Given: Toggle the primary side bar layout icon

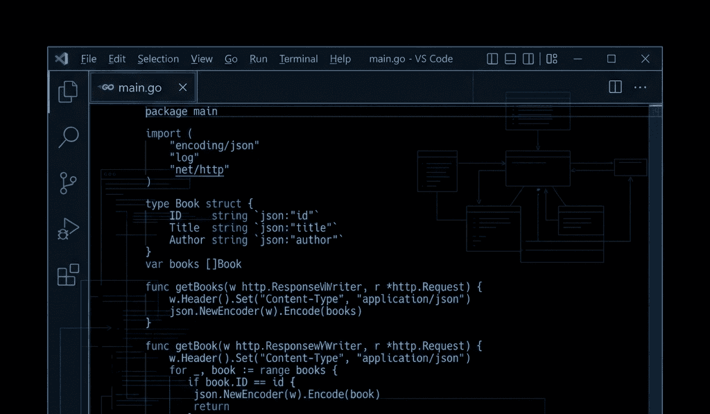Looking at the screenshot, I should (x=492, y=59).
